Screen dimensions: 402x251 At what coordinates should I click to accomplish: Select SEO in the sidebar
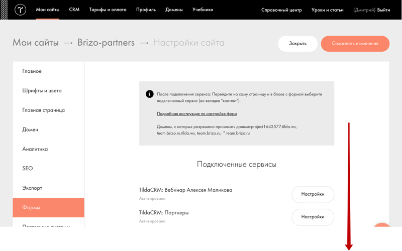pyautogui.click(x=48, y=169)
